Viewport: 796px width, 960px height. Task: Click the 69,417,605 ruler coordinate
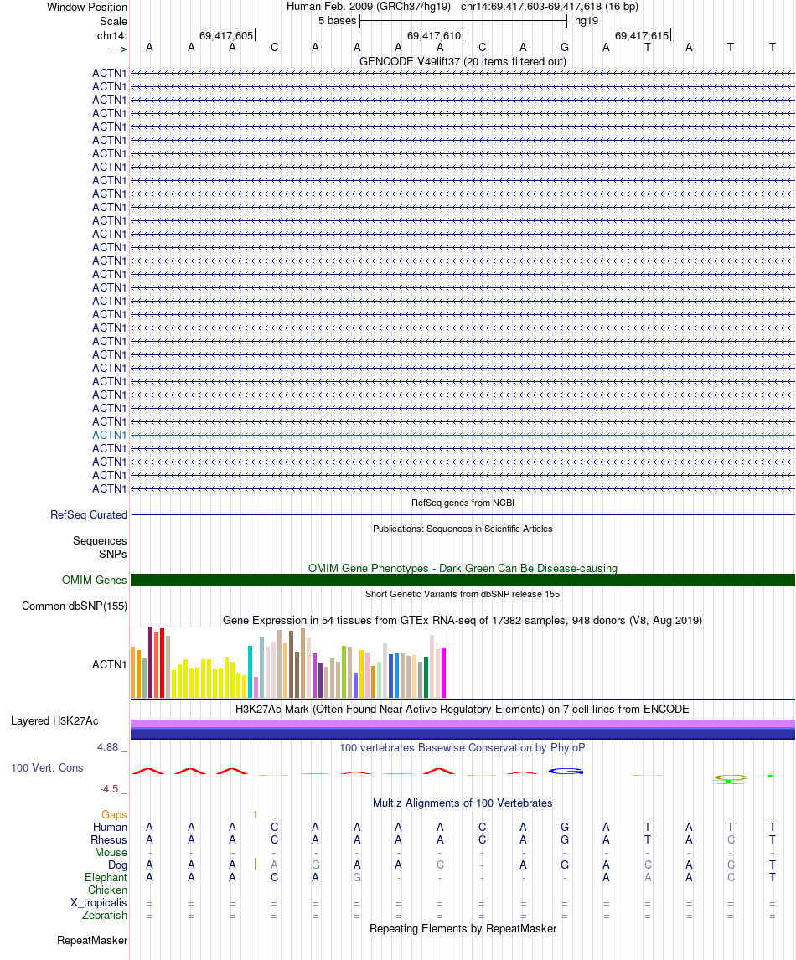tap(226, 35)
